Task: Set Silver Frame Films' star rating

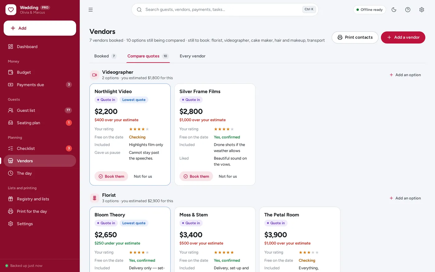Action: pyautogui.click(x=224, y=129)
